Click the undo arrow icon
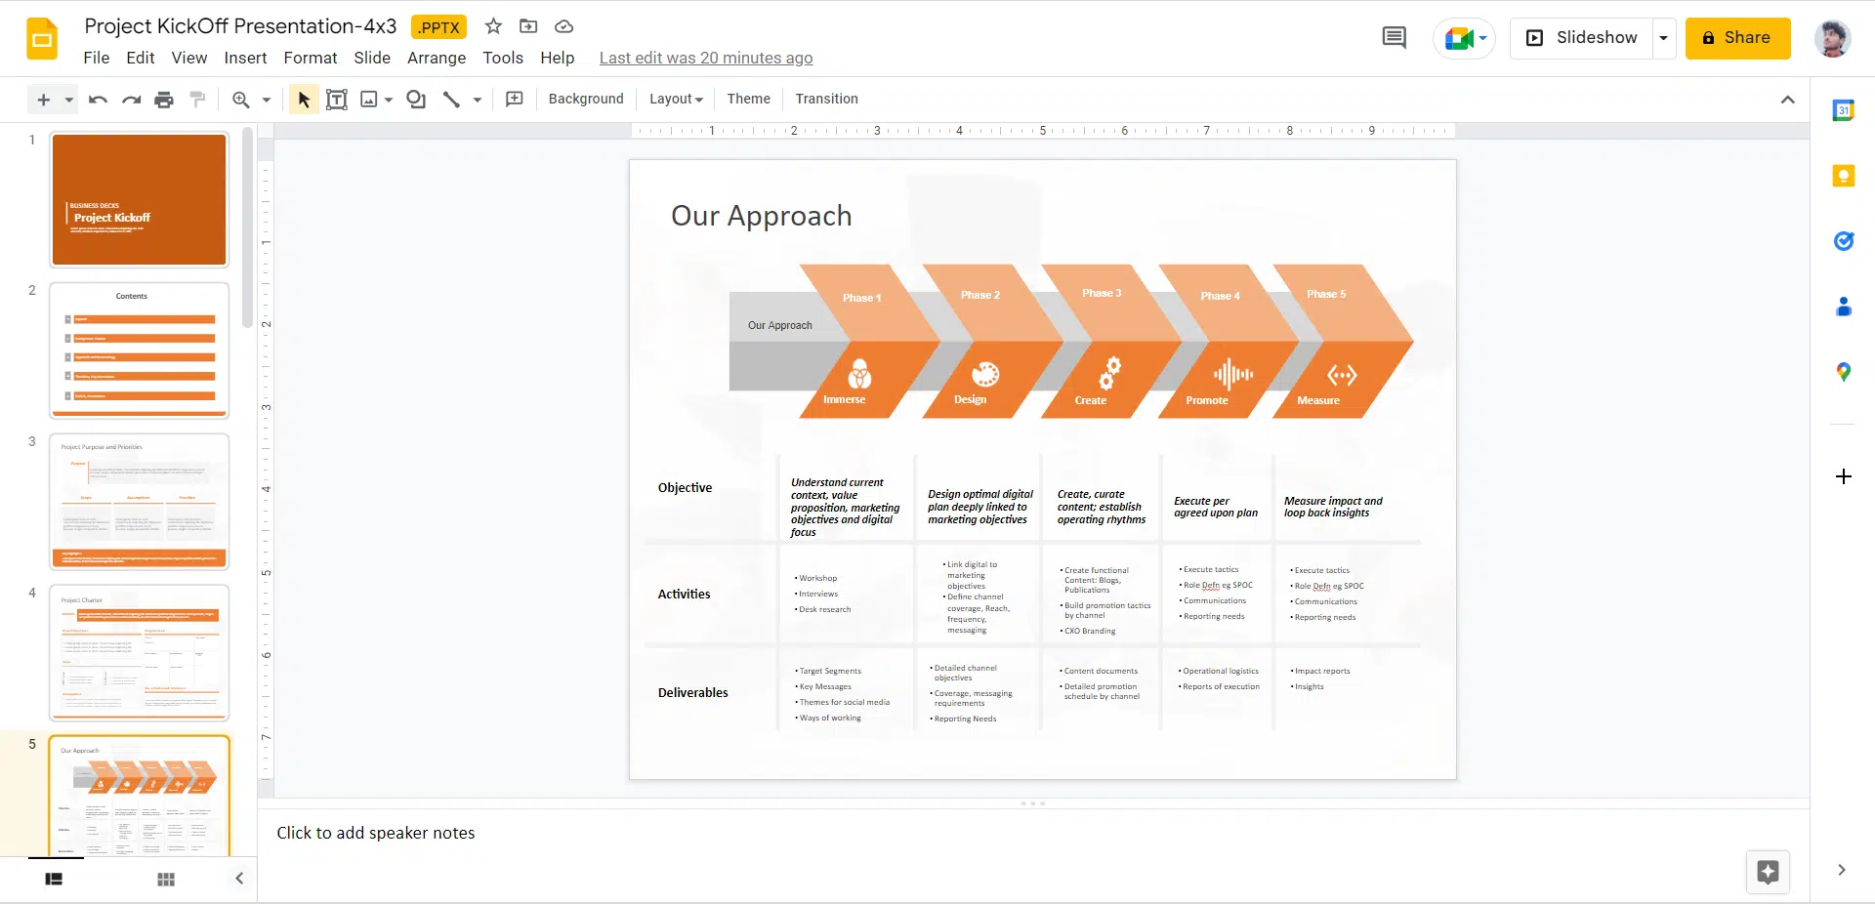The width and height of the screenshot is (1875, 904). [98, 100]
